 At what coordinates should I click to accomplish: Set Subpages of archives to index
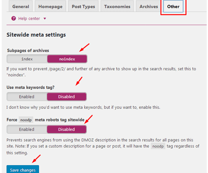click(27, 59)
